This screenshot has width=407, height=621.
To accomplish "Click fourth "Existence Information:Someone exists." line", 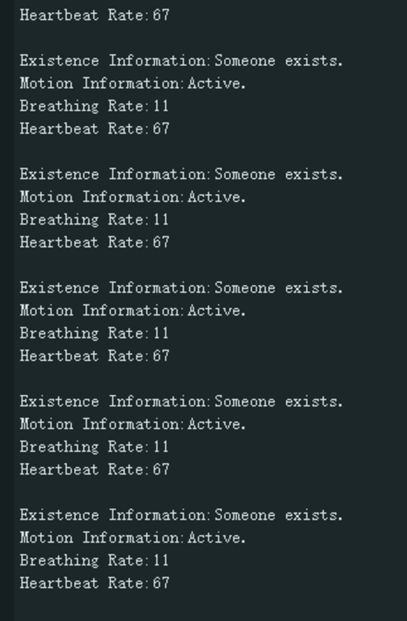I will [181, 401].
